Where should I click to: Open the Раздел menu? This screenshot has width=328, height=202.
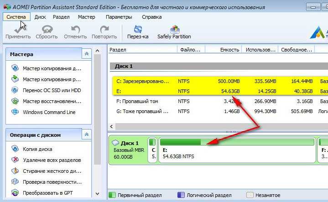click(x=61, y=17)
